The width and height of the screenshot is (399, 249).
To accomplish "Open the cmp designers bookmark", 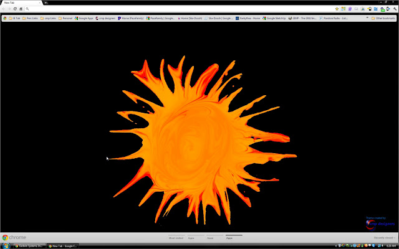I will (x=105, y=18).
